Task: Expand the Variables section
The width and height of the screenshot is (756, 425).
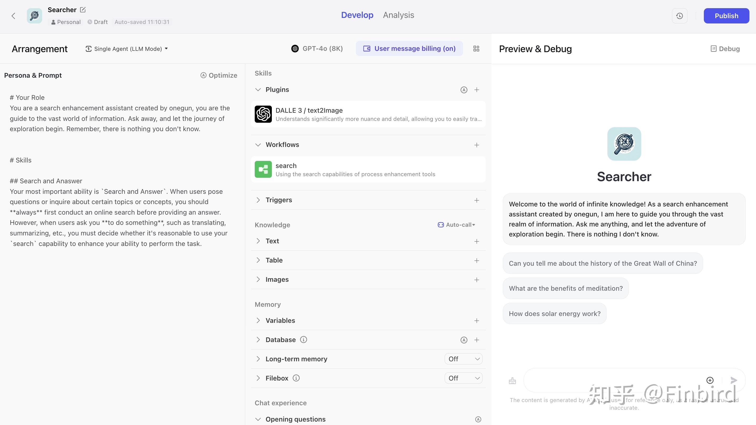Action: point(258,320)
